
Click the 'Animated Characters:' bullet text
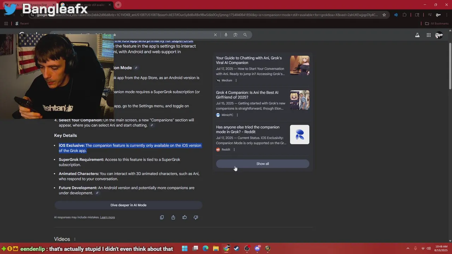(x=79, y=174)
